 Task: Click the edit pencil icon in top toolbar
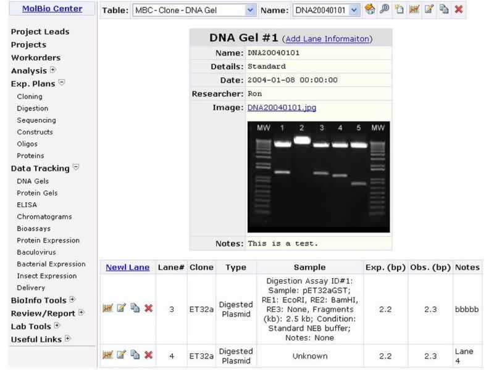tap(429, 9)
